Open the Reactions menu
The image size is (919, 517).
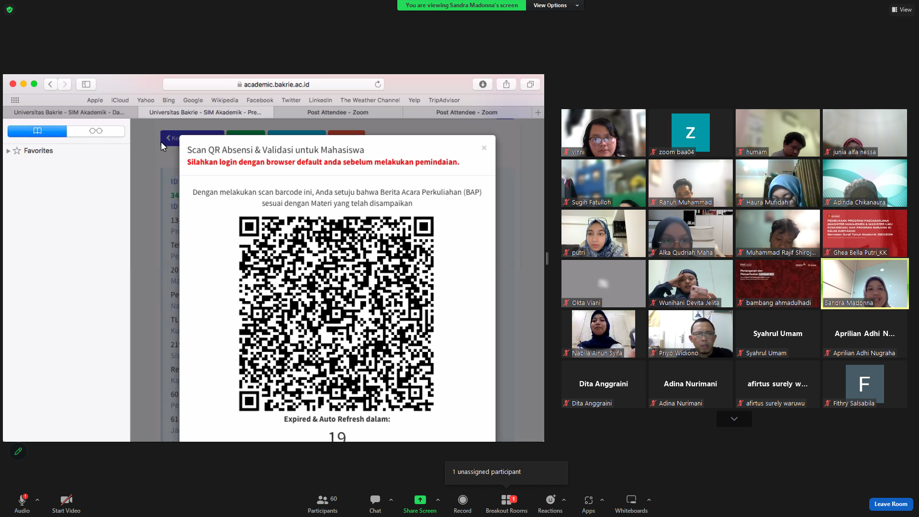click(x=550, y=504)
